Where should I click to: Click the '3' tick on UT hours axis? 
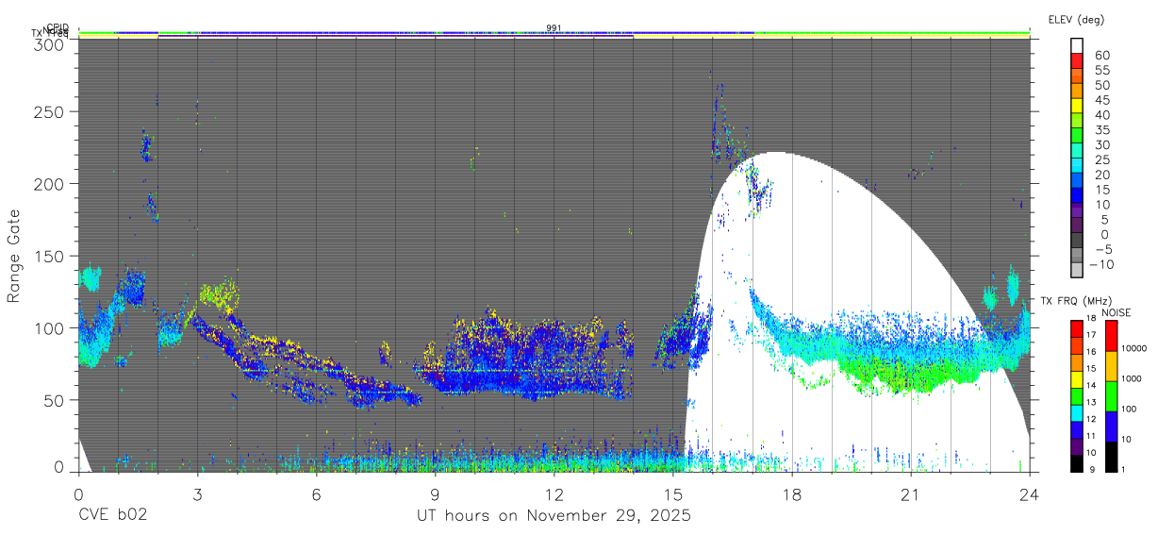point(197,493)
